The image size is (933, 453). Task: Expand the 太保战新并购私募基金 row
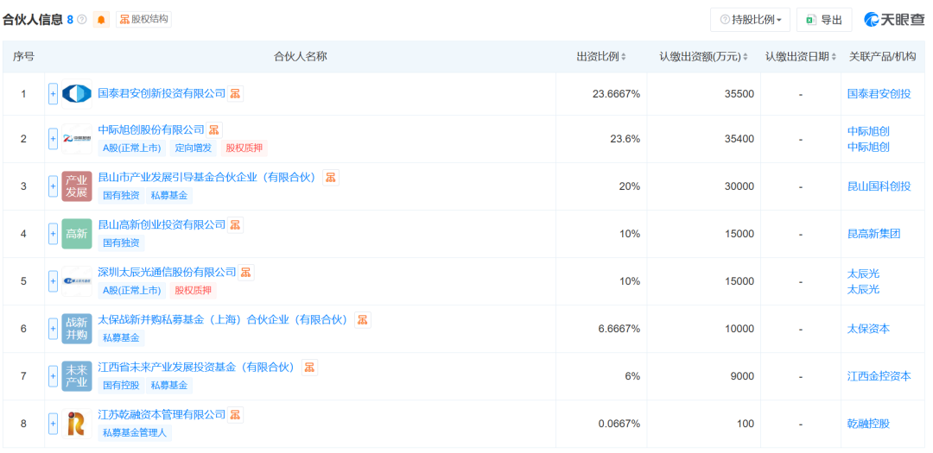[53, 329]
